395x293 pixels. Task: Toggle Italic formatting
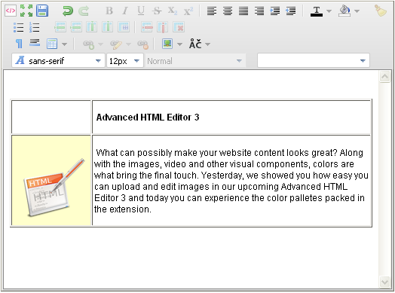[x=125, y=11]
